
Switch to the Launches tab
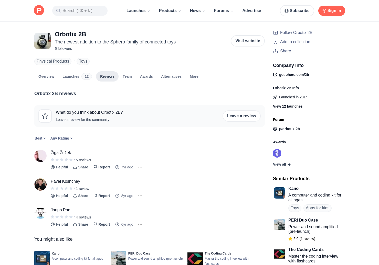77,76
